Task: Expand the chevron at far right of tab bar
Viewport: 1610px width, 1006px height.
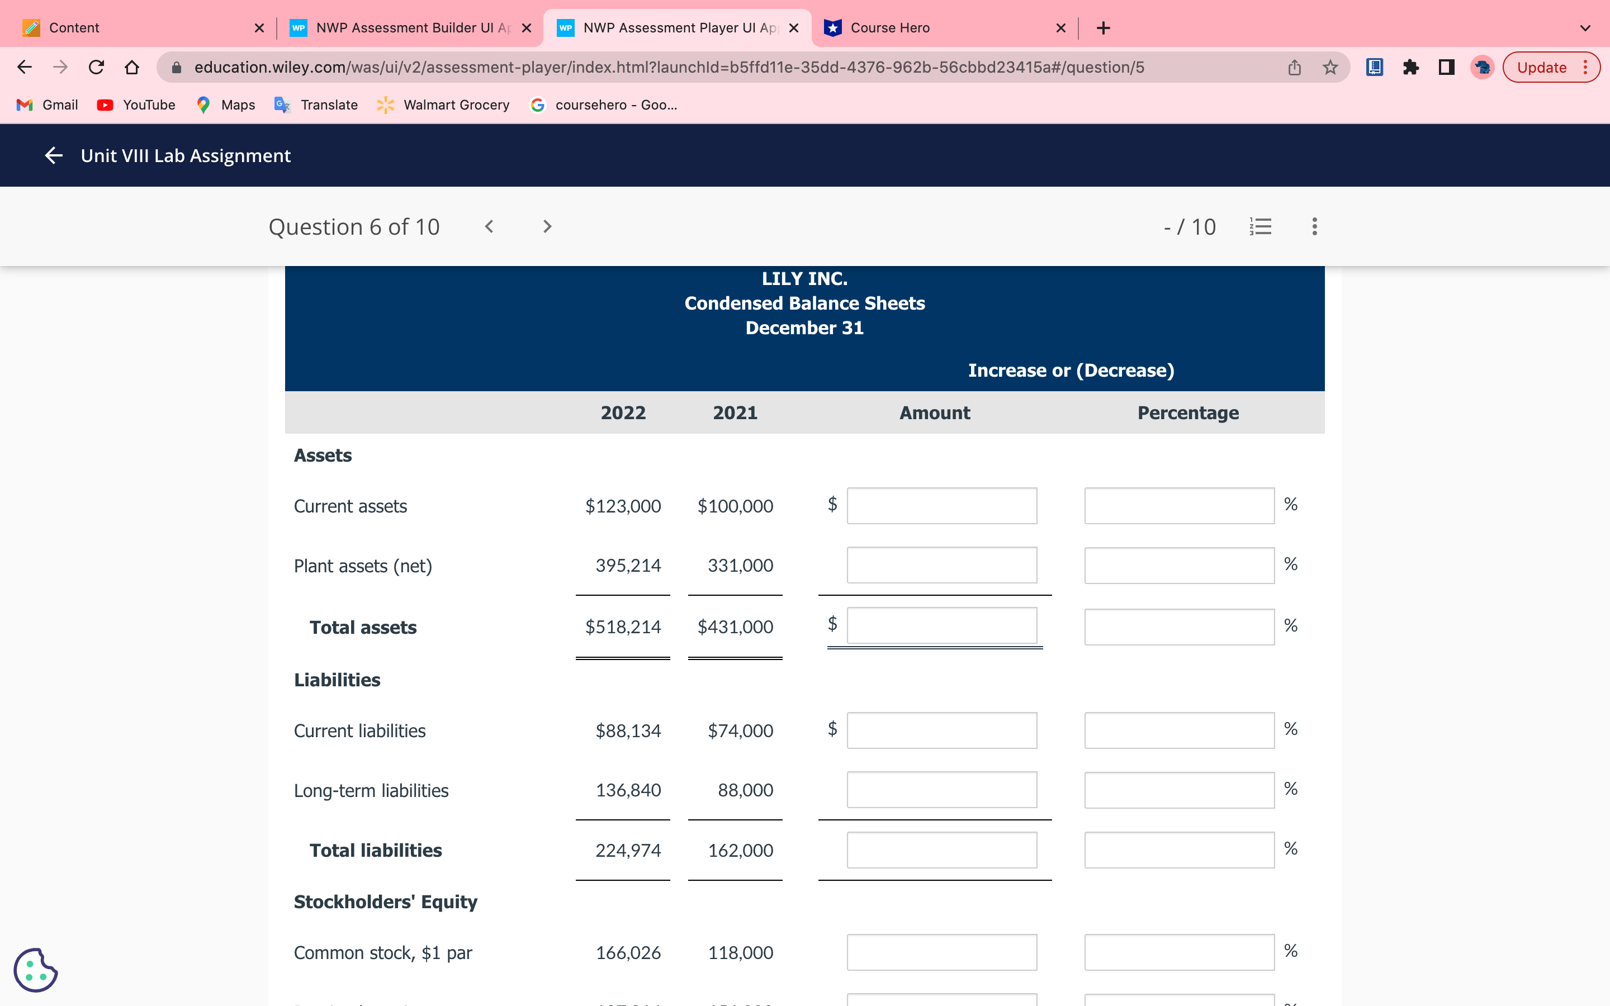Action: pyautogui.click(x=1584, y=27)
